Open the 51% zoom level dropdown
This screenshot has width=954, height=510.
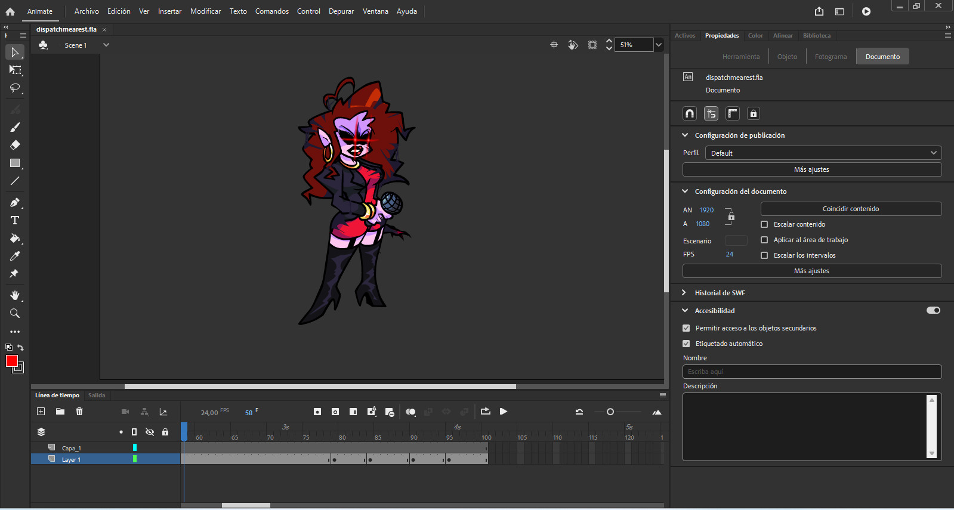click(x=659, y=45)
